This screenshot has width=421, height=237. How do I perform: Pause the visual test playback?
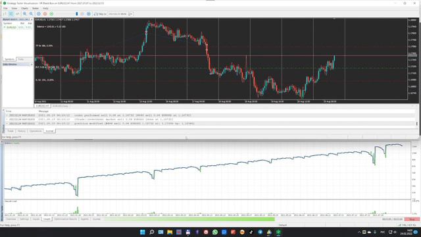[82, 14]
